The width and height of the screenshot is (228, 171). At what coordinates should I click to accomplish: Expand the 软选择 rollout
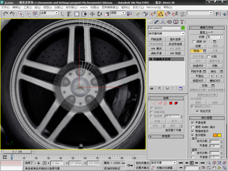pos(166,136)
